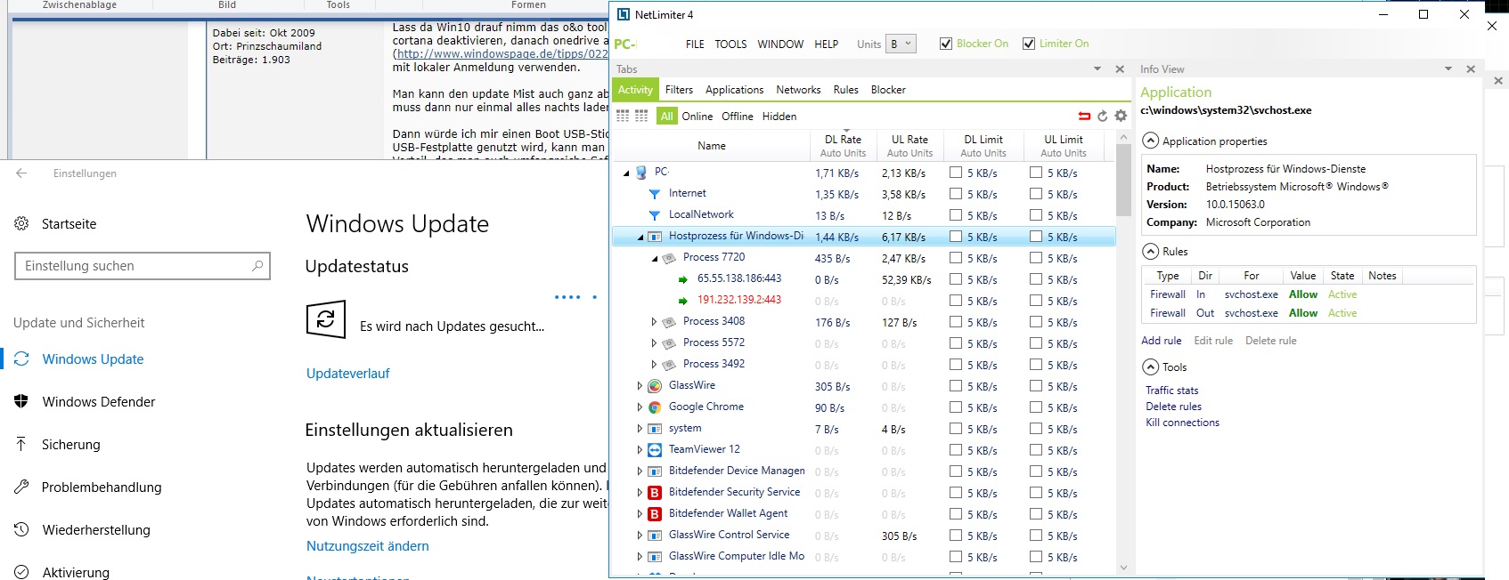Close the Info View panel with X

[1471, 69]
